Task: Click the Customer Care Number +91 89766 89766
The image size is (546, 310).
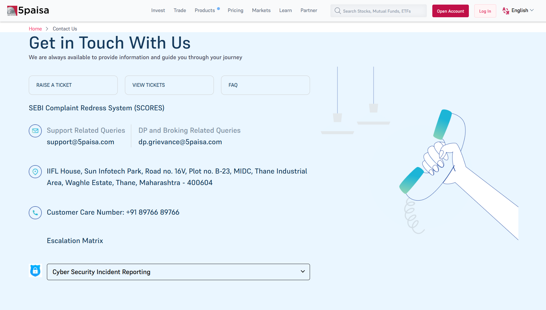Action: (113, 212)
